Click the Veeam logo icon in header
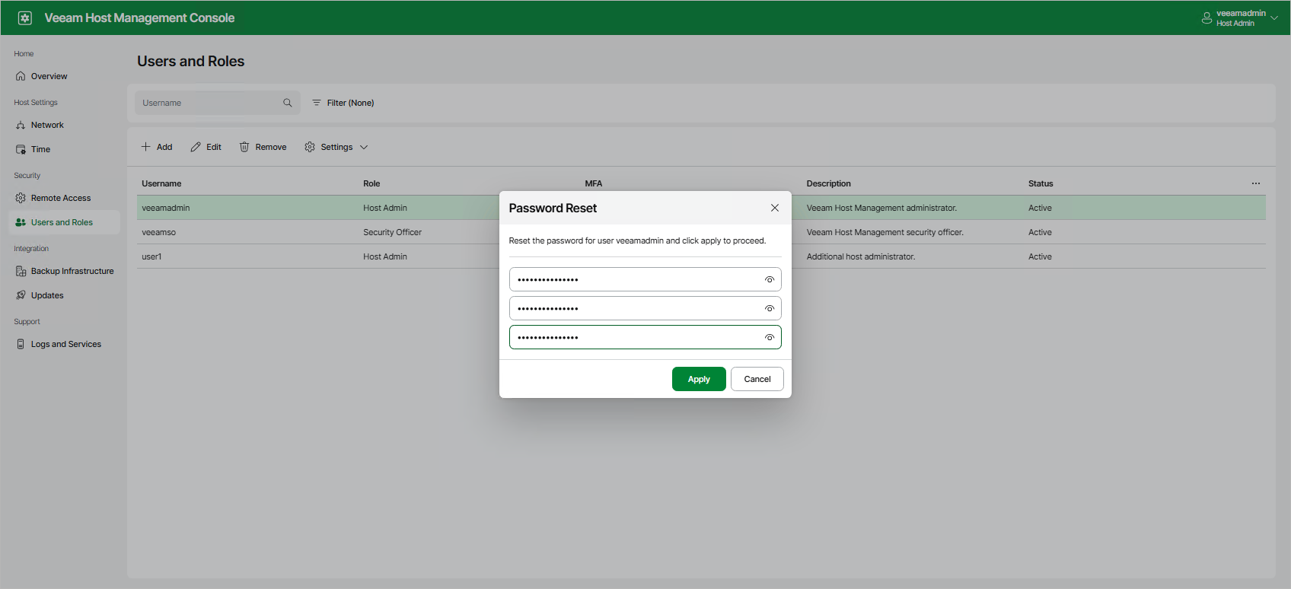 click(x=25, y=18)
